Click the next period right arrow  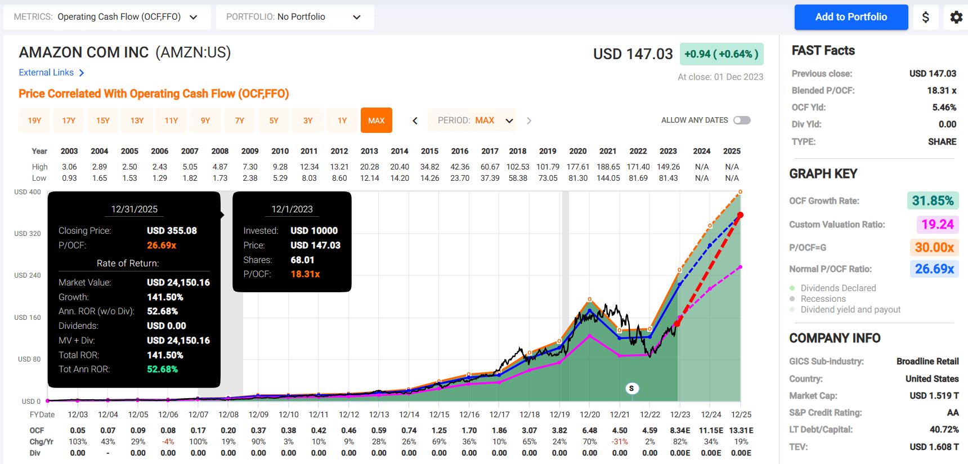click(528, 121)
